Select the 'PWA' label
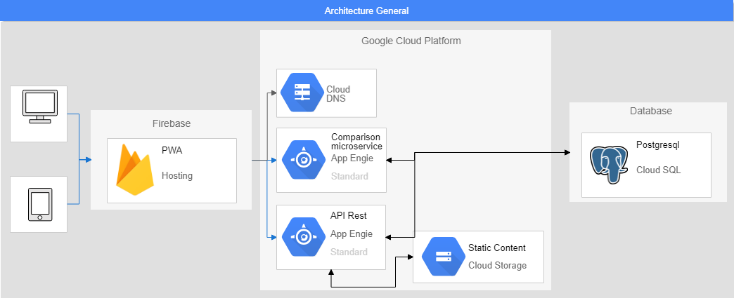 click(x=171, y=151)
